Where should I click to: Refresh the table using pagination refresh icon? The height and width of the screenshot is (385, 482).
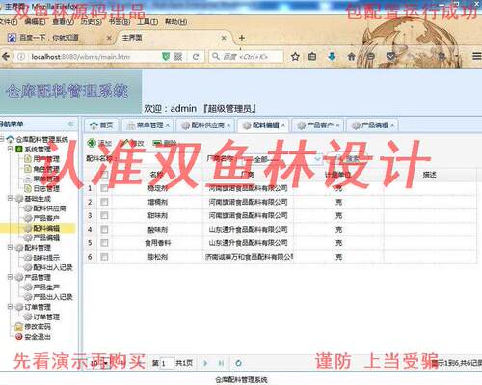tap(238, 363)
